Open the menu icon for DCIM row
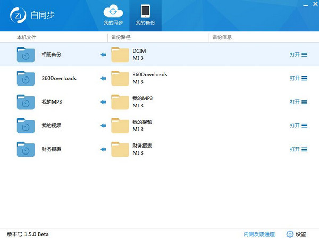The image size is (319, 239). click(x=305, y=55)
